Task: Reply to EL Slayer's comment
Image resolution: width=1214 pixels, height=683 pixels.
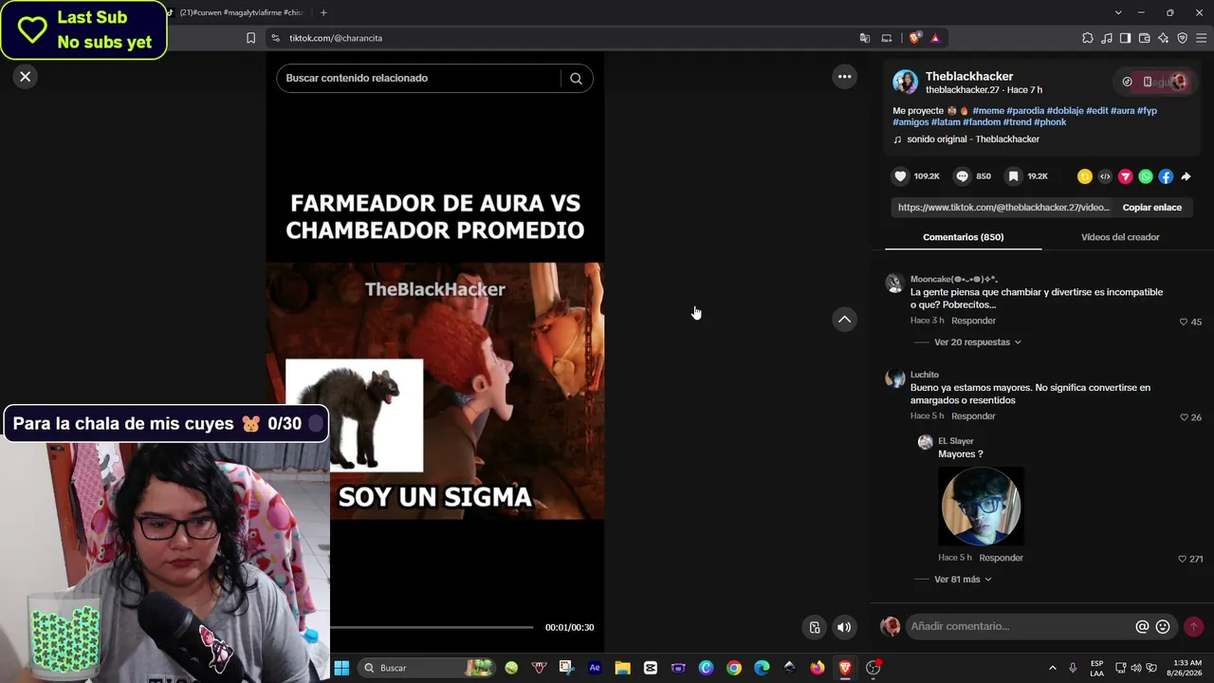Action: coord(1001,558)
